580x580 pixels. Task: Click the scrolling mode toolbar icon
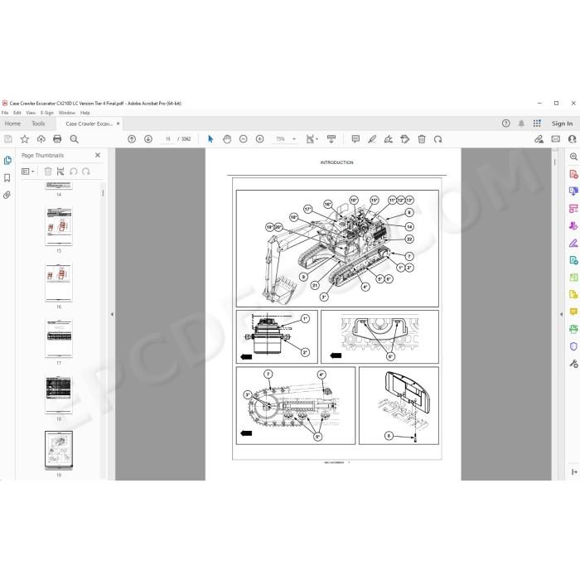coord(331,139)
